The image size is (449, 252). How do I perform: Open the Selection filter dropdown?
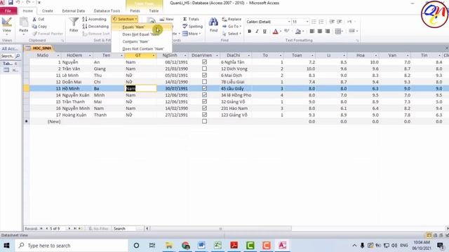point(125,19)
